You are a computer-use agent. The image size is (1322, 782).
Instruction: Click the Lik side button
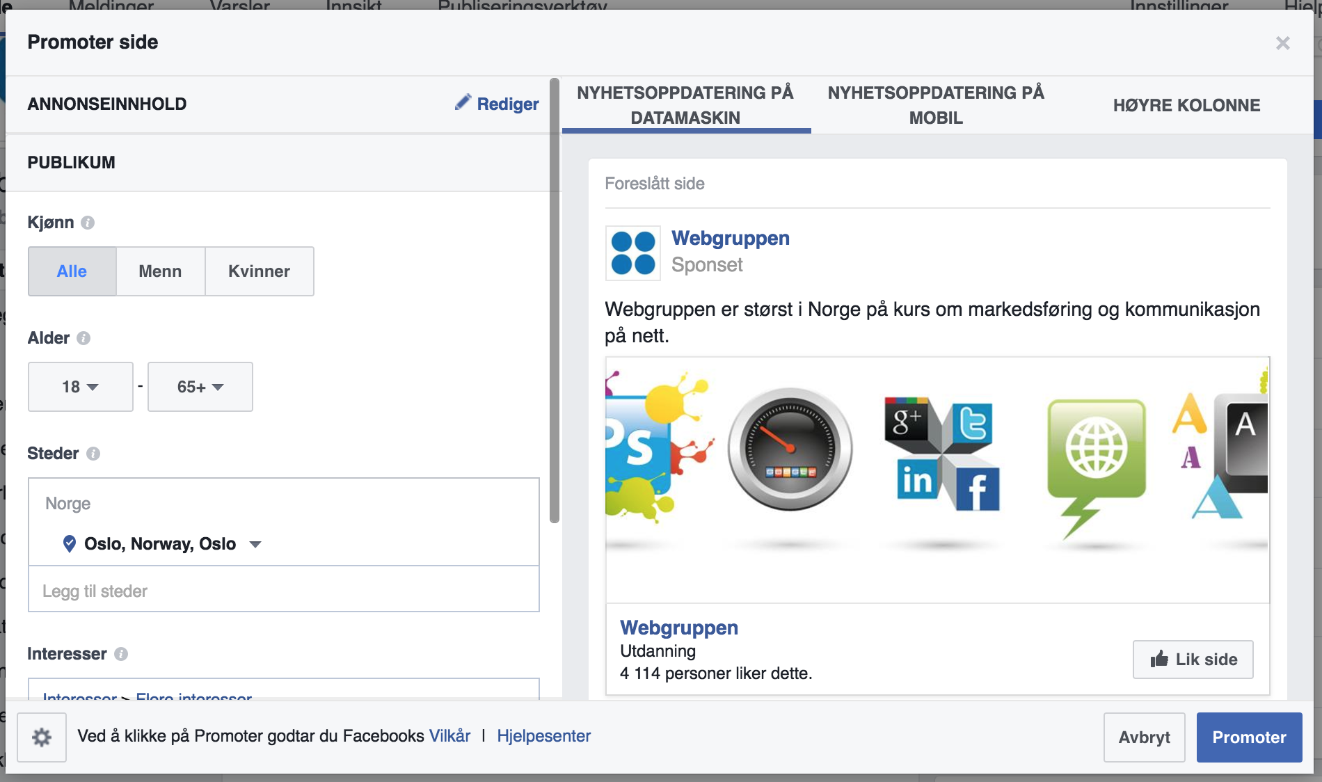coord(1193,660)
